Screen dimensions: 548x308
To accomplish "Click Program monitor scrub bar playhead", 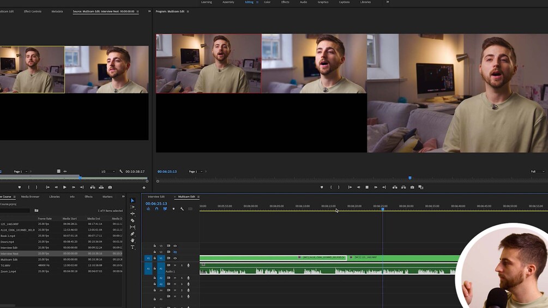I will click(x=410, y=178).
